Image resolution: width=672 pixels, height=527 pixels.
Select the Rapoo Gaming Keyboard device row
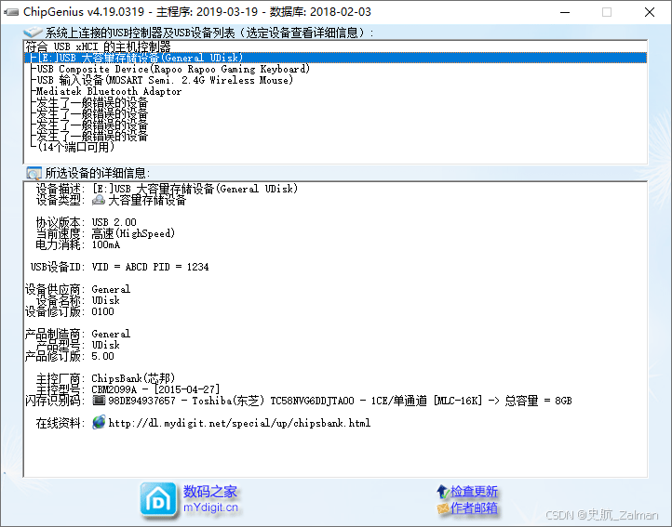click(x=335, y=69)
